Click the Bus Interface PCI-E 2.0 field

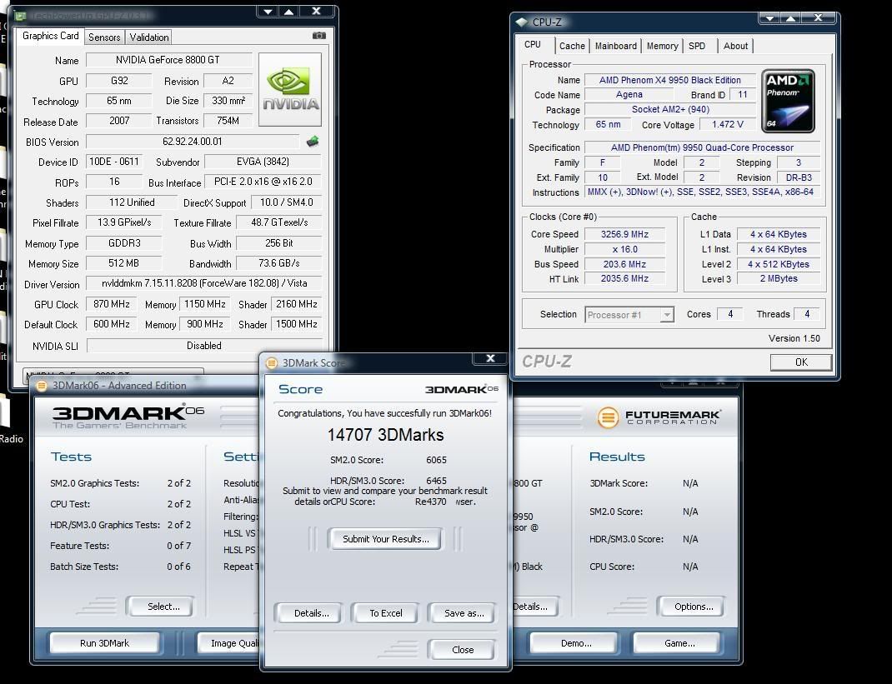(263, 182)
